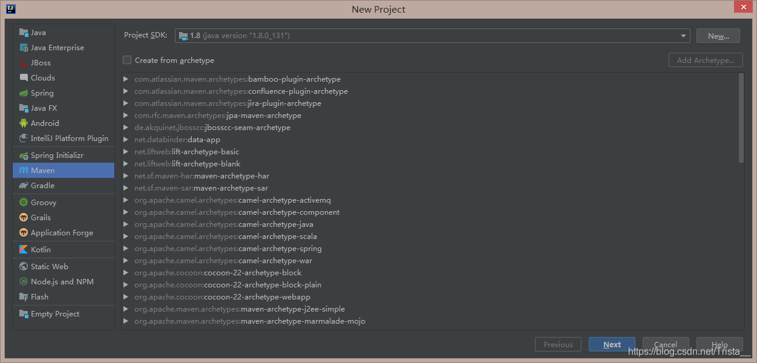Expand jpa-maven-archetype entry

pos(126,116)
